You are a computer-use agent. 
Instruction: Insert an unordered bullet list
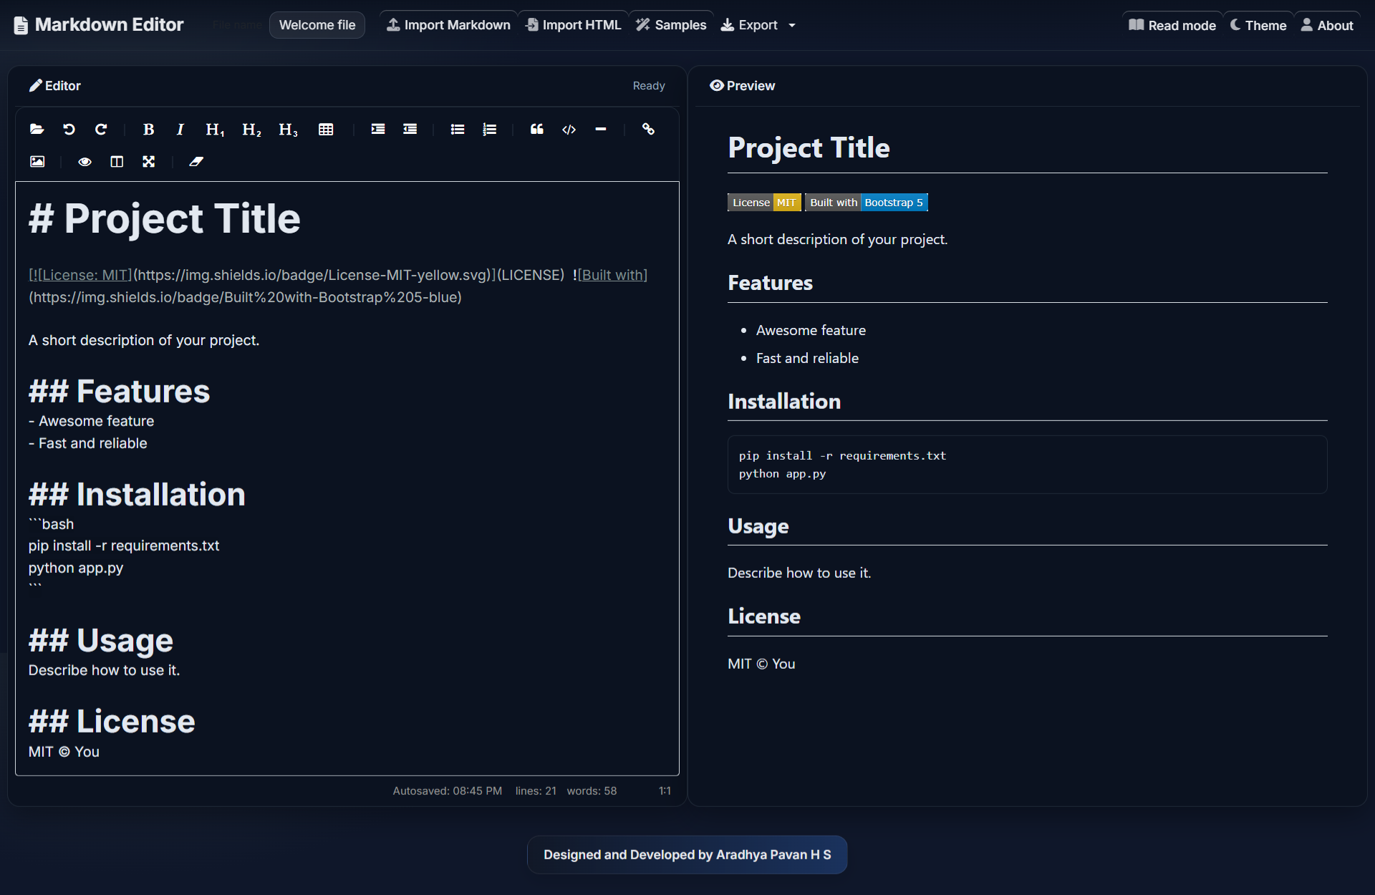click(x=458, y=130)
